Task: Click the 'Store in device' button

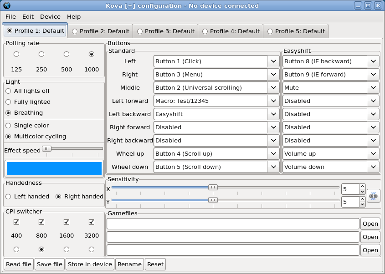Action: [90, 264]
